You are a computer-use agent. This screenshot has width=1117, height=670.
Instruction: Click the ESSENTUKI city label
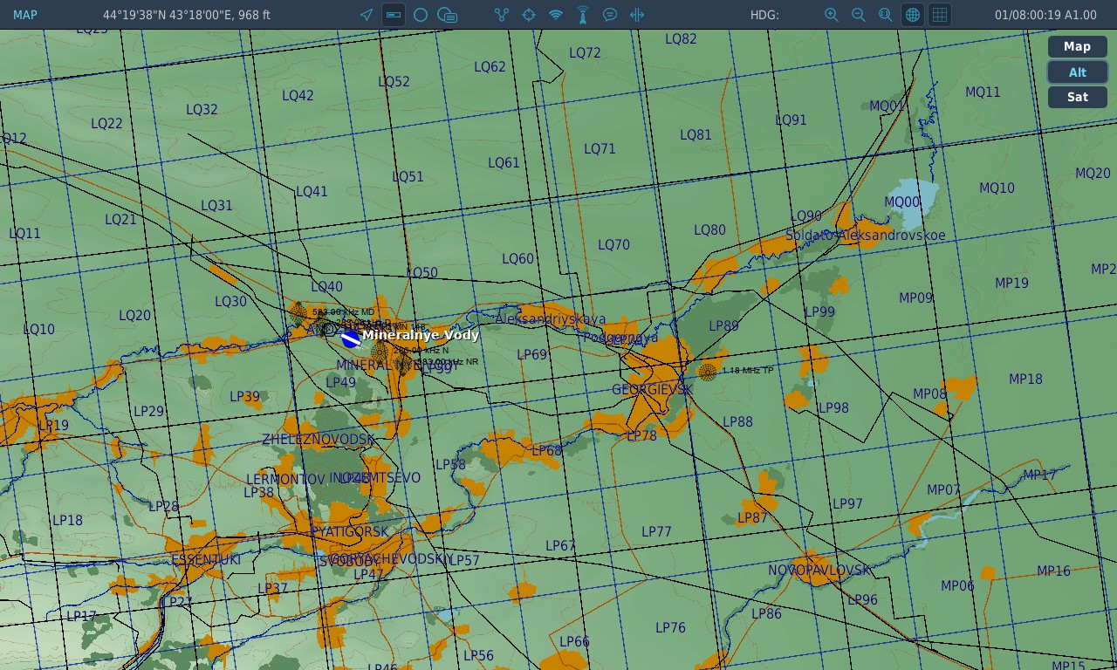point(206,560)
